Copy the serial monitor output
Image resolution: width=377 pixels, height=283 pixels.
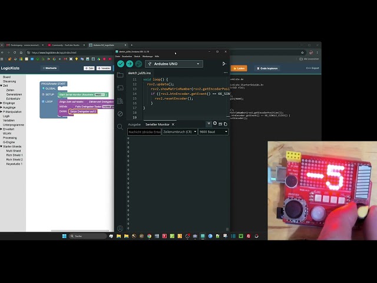(225, 124)
